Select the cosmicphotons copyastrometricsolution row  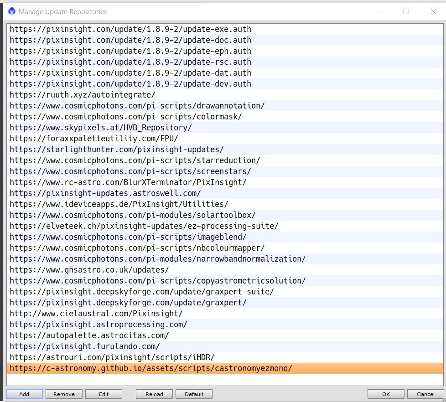click(x=225, y=281)
